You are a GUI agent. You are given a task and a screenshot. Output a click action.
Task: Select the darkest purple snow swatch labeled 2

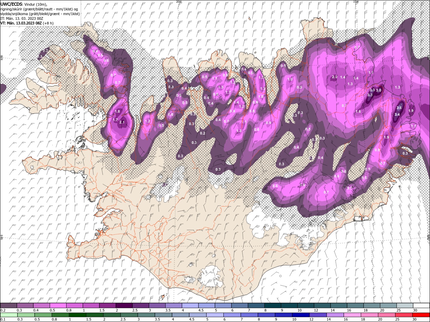124,306
